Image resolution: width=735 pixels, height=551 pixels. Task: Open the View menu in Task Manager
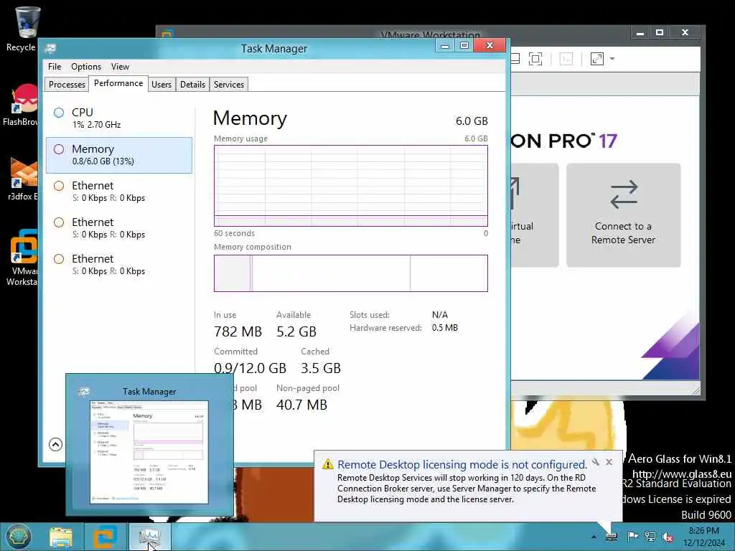[x=120, y=67]
